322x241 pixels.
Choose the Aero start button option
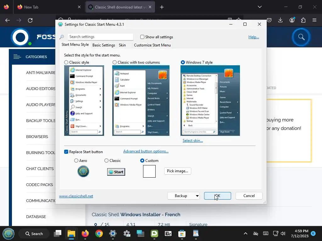click(x=76, y=160)
